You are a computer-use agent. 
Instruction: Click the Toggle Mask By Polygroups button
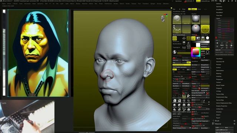coord(200,121)
